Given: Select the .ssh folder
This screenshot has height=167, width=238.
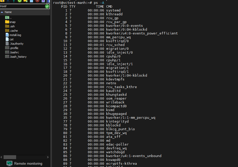Looking at the screenshot, I should (12, 26).
